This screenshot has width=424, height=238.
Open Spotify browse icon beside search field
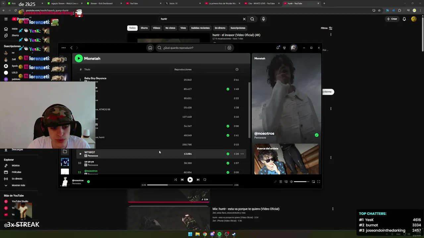pyautogui.click(x=229, y=48)
